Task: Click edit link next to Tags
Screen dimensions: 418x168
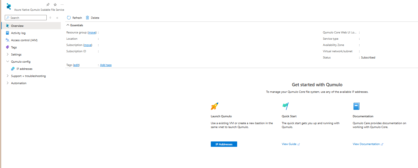Action: [76, 65]
